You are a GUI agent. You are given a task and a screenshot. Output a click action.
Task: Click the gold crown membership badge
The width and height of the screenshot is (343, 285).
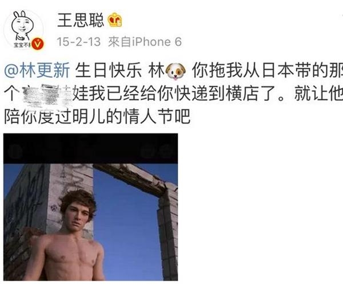point(115,20)
